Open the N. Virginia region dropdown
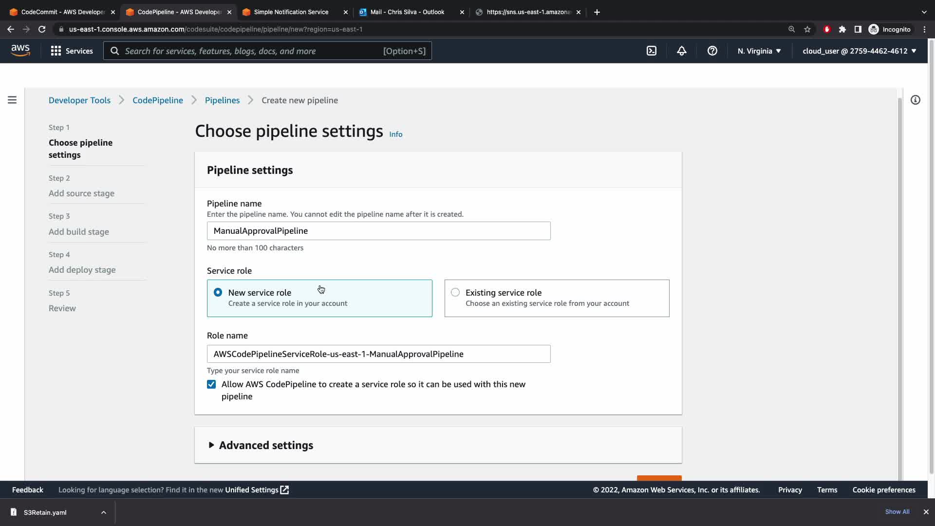This screenshot has width=935, height=526. (759, 51)
